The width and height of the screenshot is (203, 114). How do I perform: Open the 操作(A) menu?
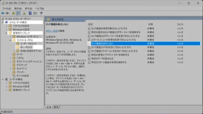tap(18, 8)
